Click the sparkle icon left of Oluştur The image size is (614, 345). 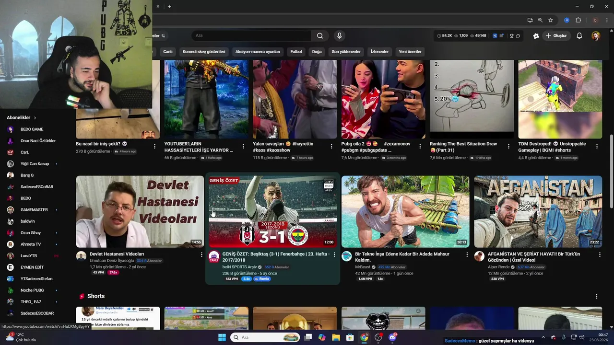[x=536, y=36]
